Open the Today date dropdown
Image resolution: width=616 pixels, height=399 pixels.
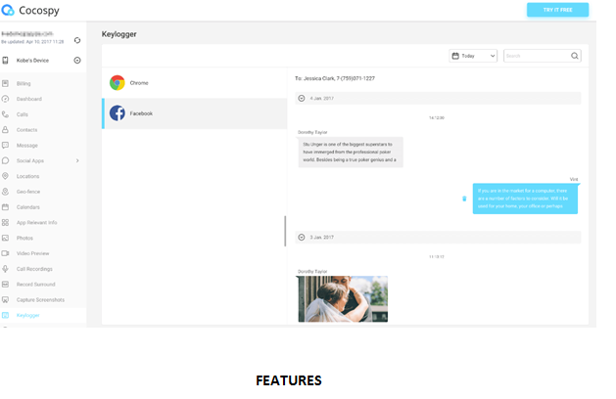[x=473, y=57]
